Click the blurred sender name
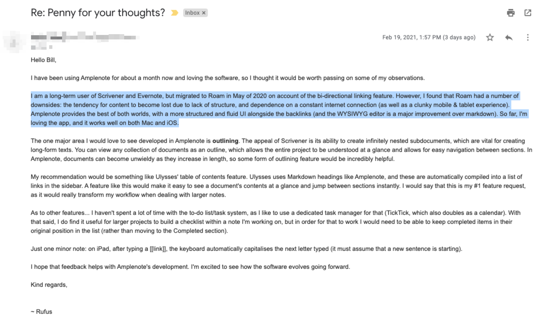Viewport: 544px width, 317px height. tap(84, 37)
